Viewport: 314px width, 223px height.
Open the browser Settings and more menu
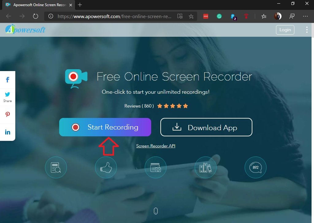[305, 16]
